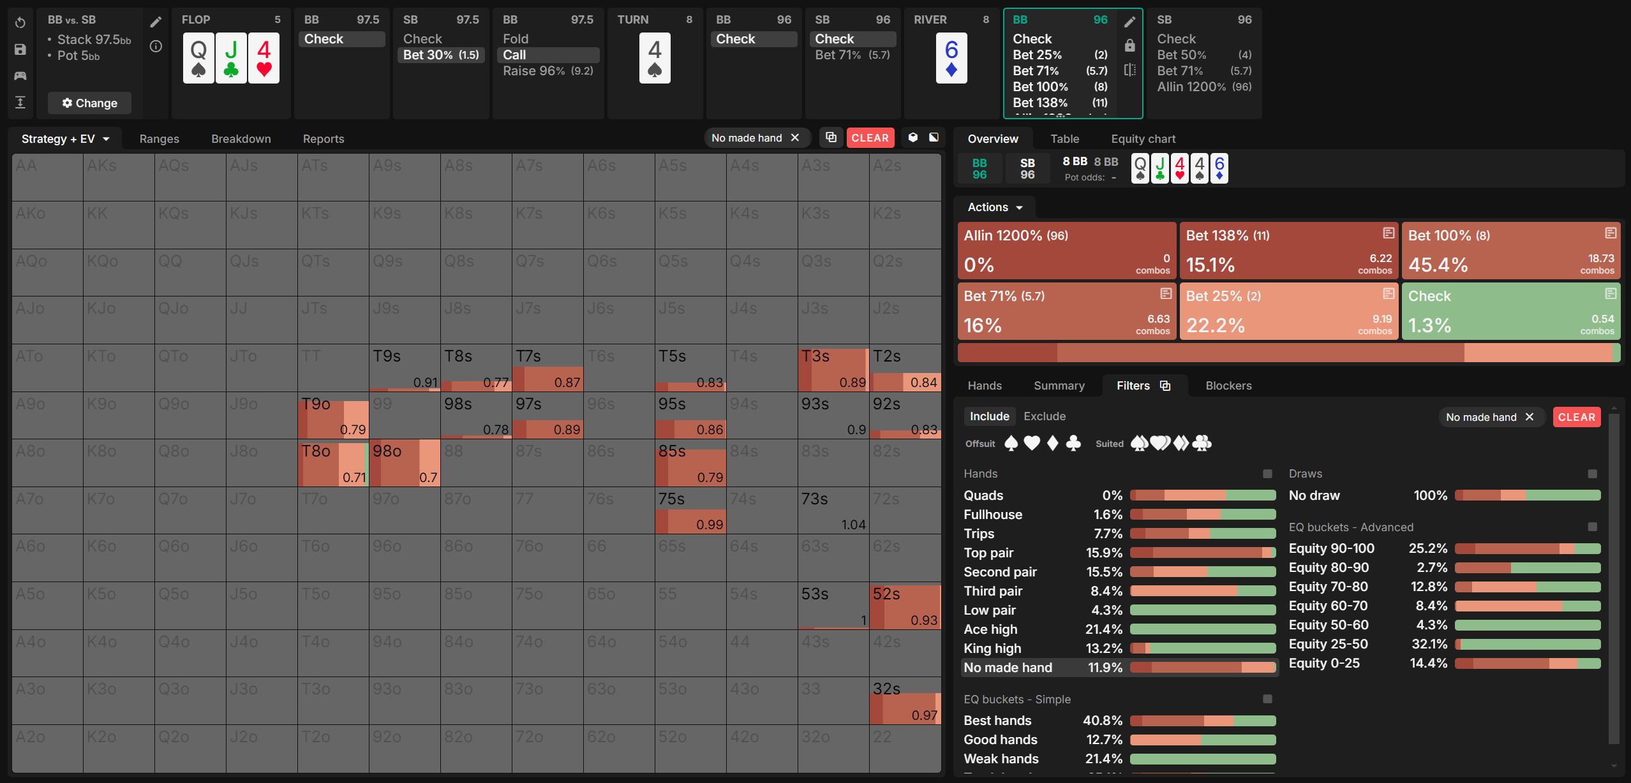Image resolution: width=1631 pixels, height=783 pixels.
Task: Click the save floppy disk icon
Action: [20, 49]
